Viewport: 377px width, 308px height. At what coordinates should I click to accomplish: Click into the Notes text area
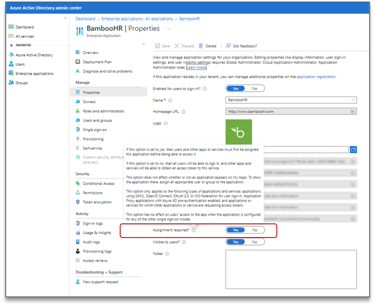click(x=291, y=270)
